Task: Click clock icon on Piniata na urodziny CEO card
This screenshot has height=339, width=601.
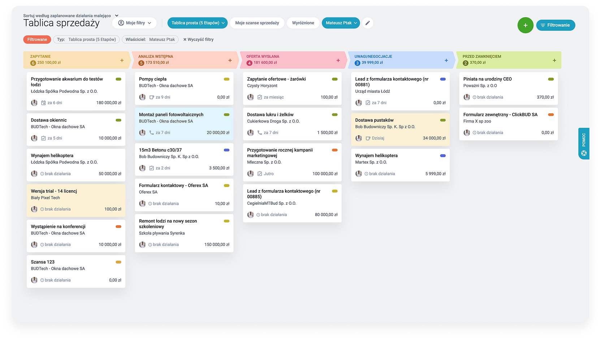Action: [x=475, y=97]
